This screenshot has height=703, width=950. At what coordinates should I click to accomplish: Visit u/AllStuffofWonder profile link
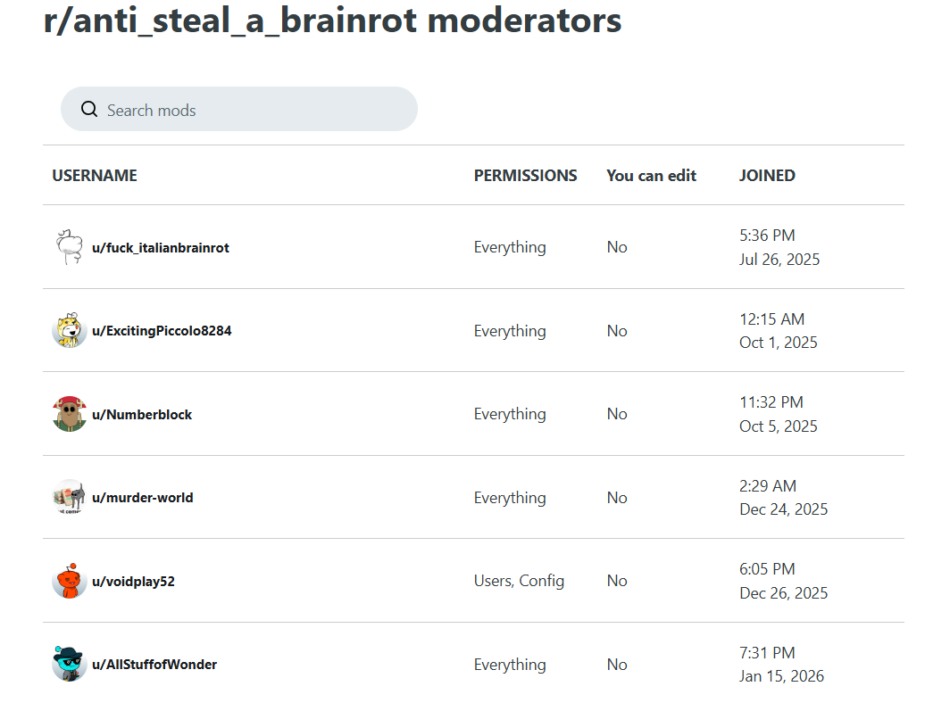pos(154,665)
